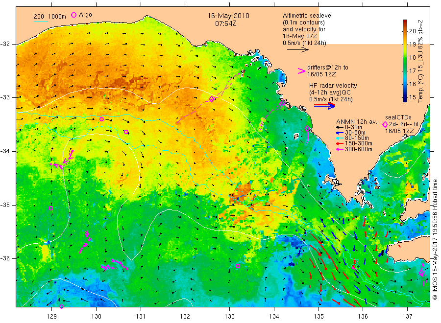
Task: Click the '18' tick on the temperature scale
Action: point(412,58)
